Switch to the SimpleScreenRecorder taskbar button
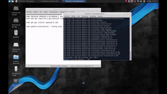 (49, 1)
